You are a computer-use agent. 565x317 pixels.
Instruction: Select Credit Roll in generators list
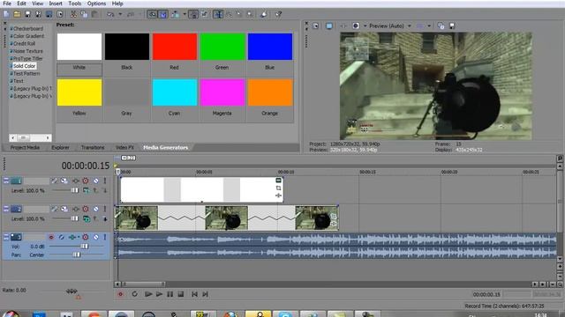pyautogui.click(x=24, y=43)
